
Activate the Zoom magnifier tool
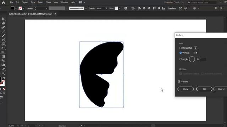click(x=3, y=73)
